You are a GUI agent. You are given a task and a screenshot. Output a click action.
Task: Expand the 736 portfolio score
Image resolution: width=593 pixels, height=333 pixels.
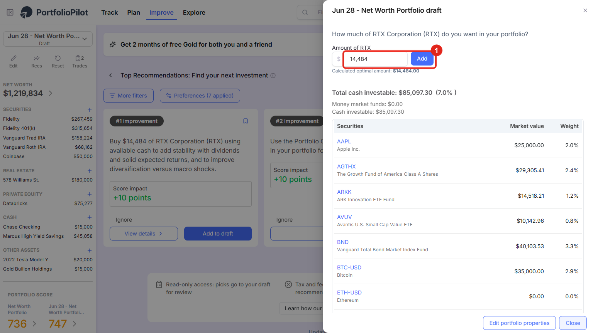[x=34, y=324]
